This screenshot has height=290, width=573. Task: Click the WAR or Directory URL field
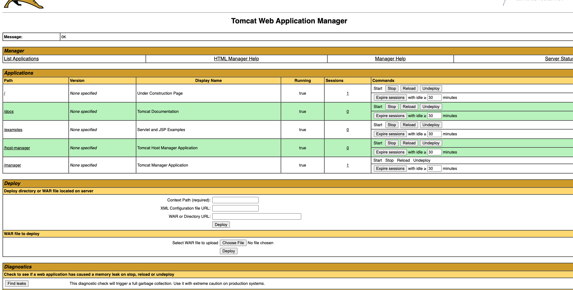(x=257, y=217)
